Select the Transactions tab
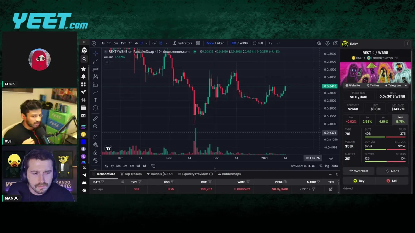 pyautogui.click(x=104, y=174)
